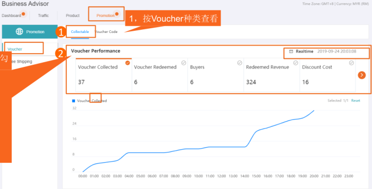Switch to the Voucher Code tab
Viewport: 372px width, 189px height.
(x=106, y=32)
